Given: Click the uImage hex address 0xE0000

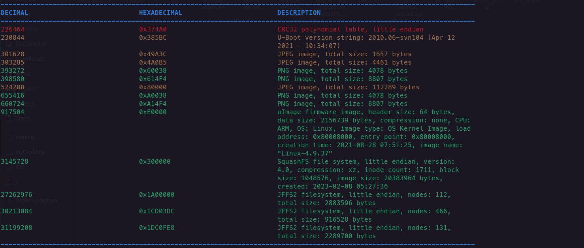Looking at the screenshot, I should [x=153, y=112].
